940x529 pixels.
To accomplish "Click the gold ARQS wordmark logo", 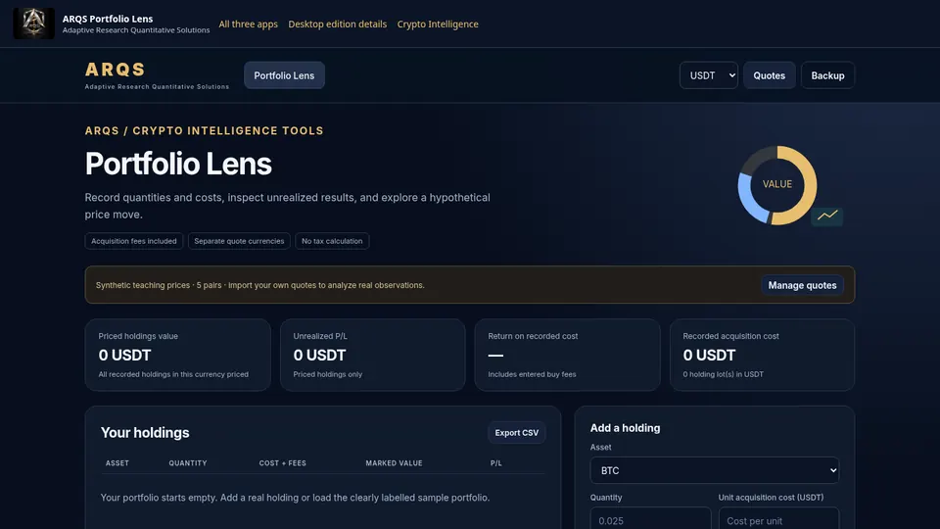I will pyautogui.click(x=116, y=70).
